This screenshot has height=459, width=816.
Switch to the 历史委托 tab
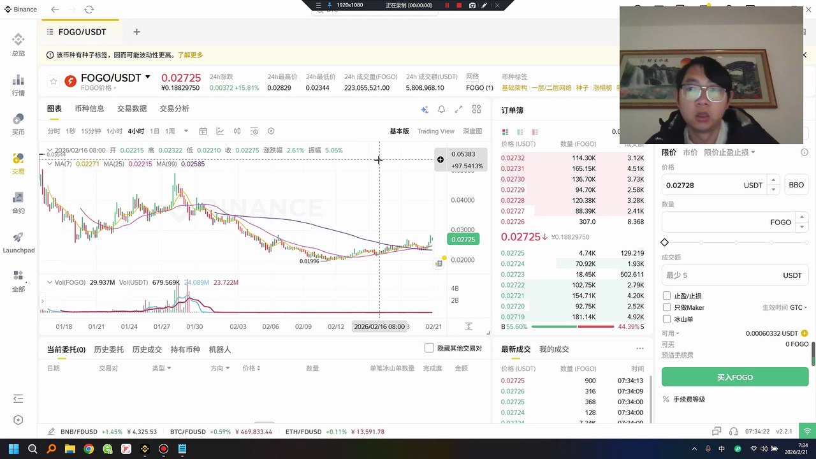point(108,349)
